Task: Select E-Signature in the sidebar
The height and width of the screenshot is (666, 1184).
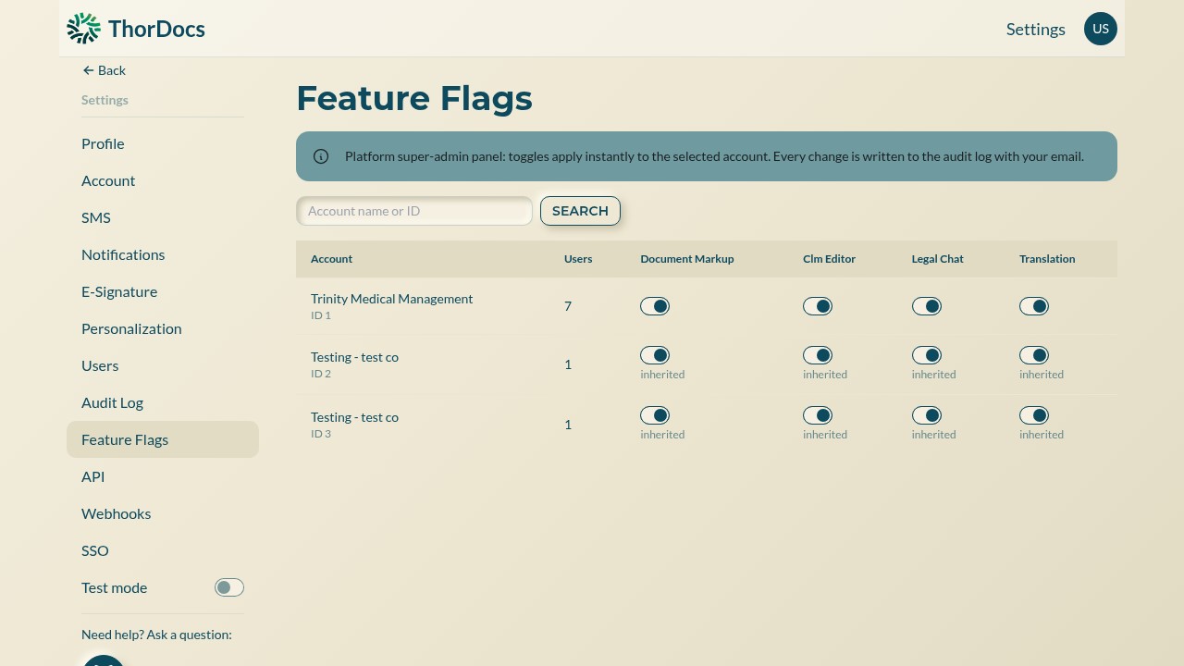Action: point(163,291)
